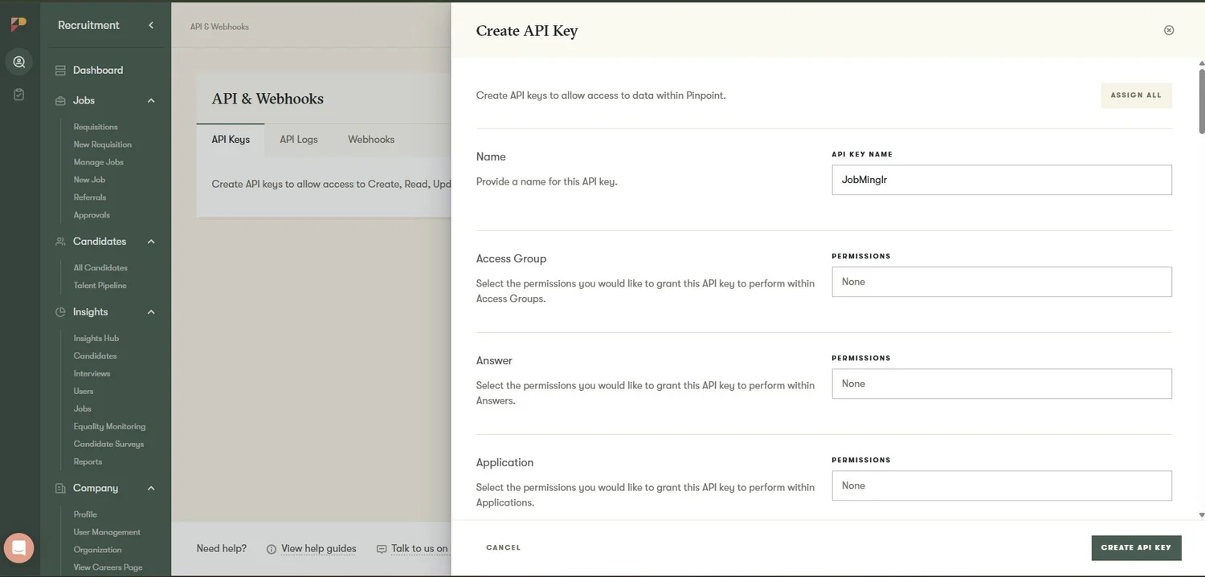Open the search icon in the left rail
Viewport: 1205px width, 577px height.
click(x=18, y=61)
